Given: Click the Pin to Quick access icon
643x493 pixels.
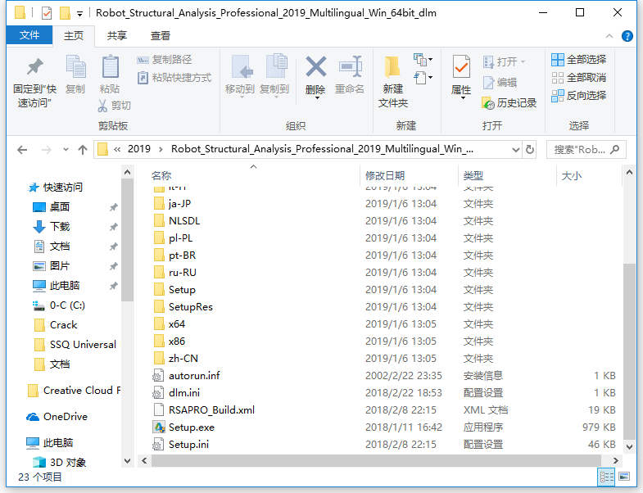Looking at the screenshot, I should 34,67.
